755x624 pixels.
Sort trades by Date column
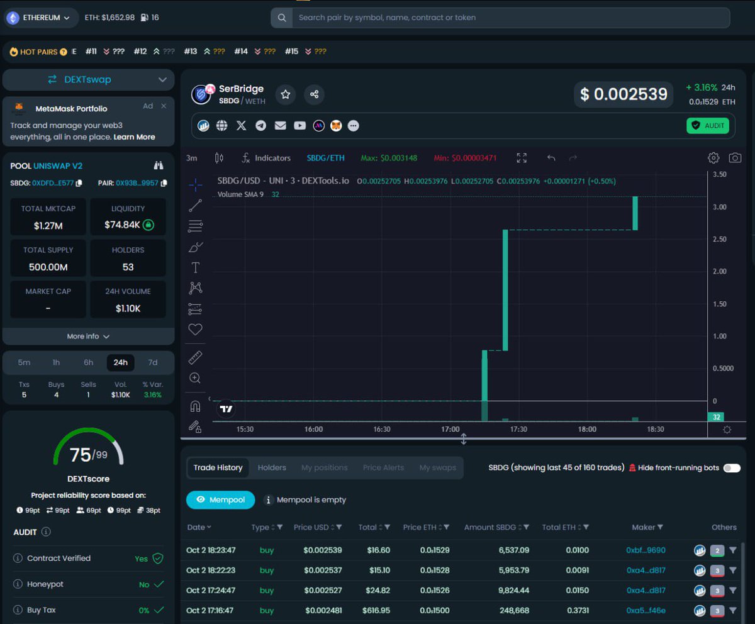pos(199,527)
